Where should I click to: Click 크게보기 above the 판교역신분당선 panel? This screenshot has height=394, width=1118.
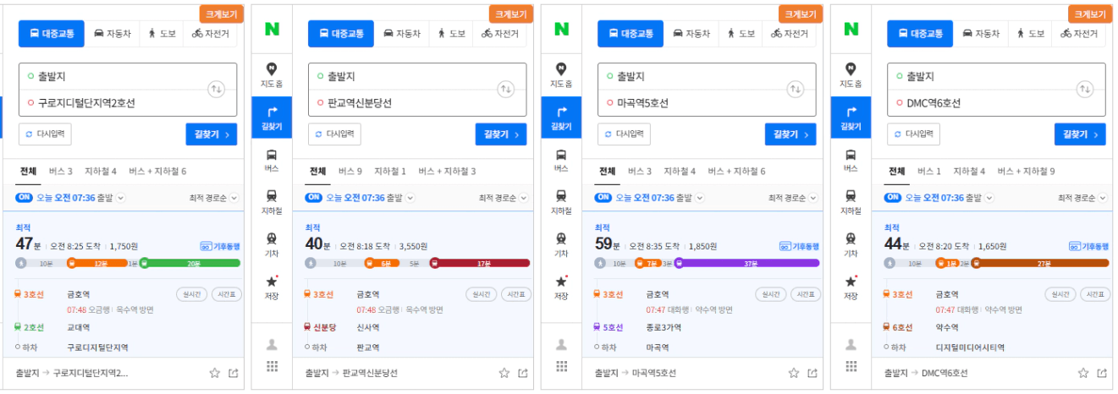[x=510, y=14]
